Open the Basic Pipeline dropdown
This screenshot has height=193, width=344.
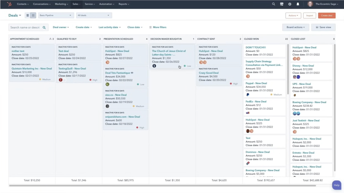(56, 15)
